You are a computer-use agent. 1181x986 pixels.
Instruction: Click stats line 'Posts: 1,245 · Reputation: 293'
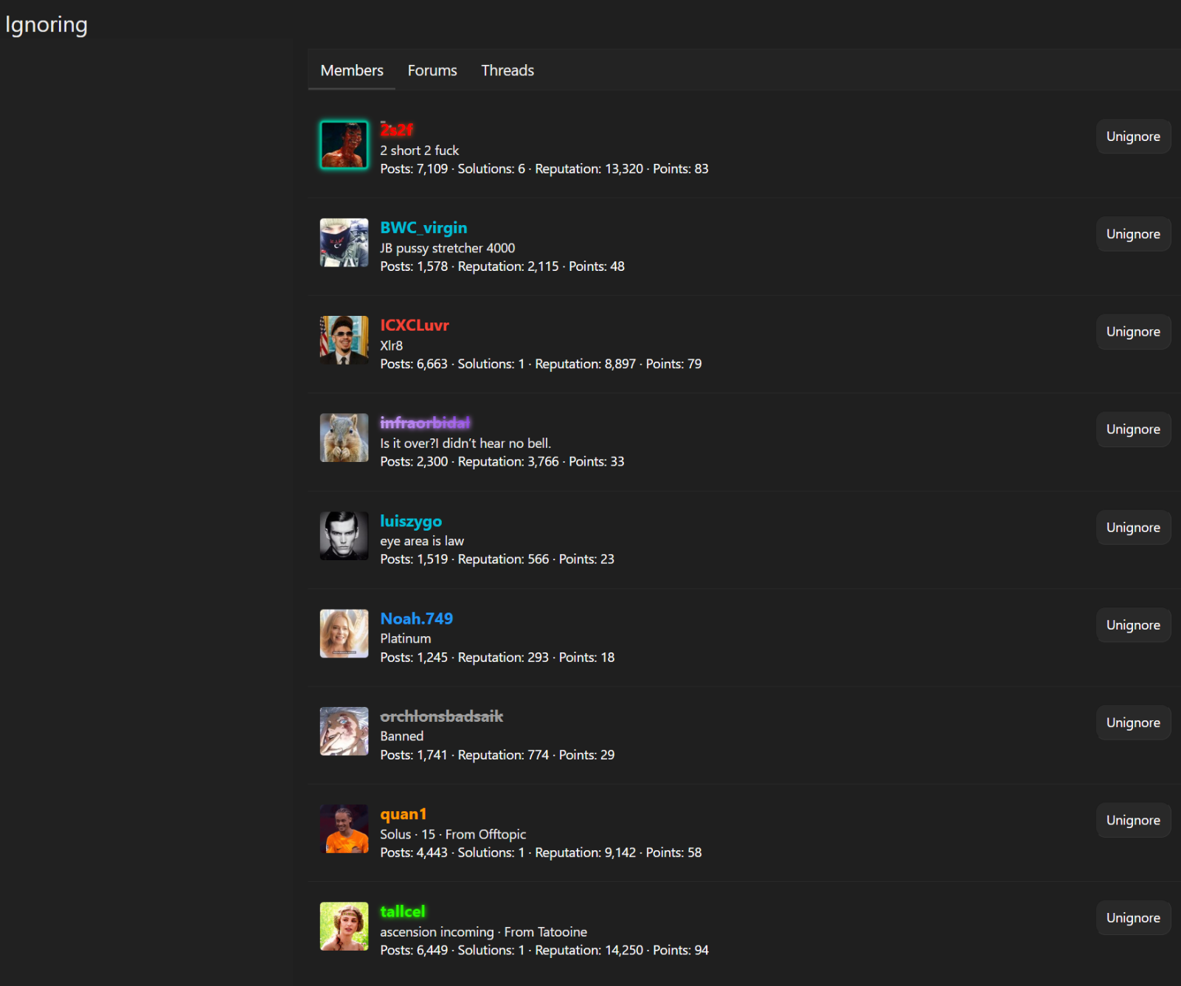(497, 658)
